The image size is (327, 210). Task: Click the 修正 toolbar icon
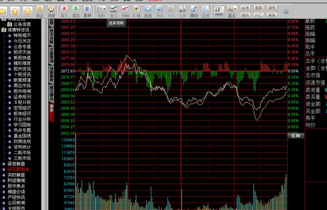coord(40,11)
